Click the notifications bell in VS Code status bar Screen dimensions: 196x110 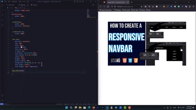point(96,104)
